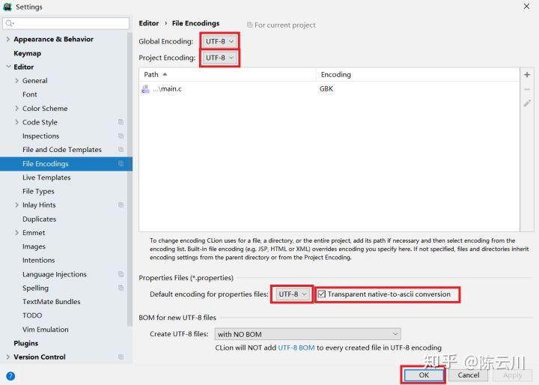The height and width of the screenshot is (385, 539).
Task: Expand the Version Control section
Action: (7, 357)
